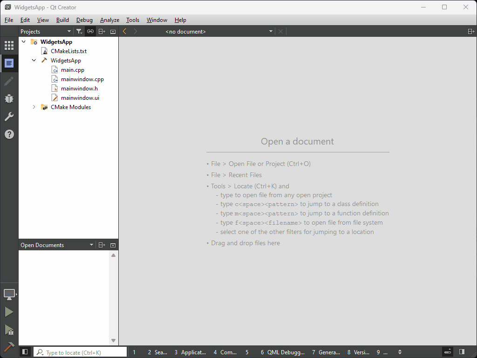
Task: Open Debug mode bug icon
Action: (9, 99)
